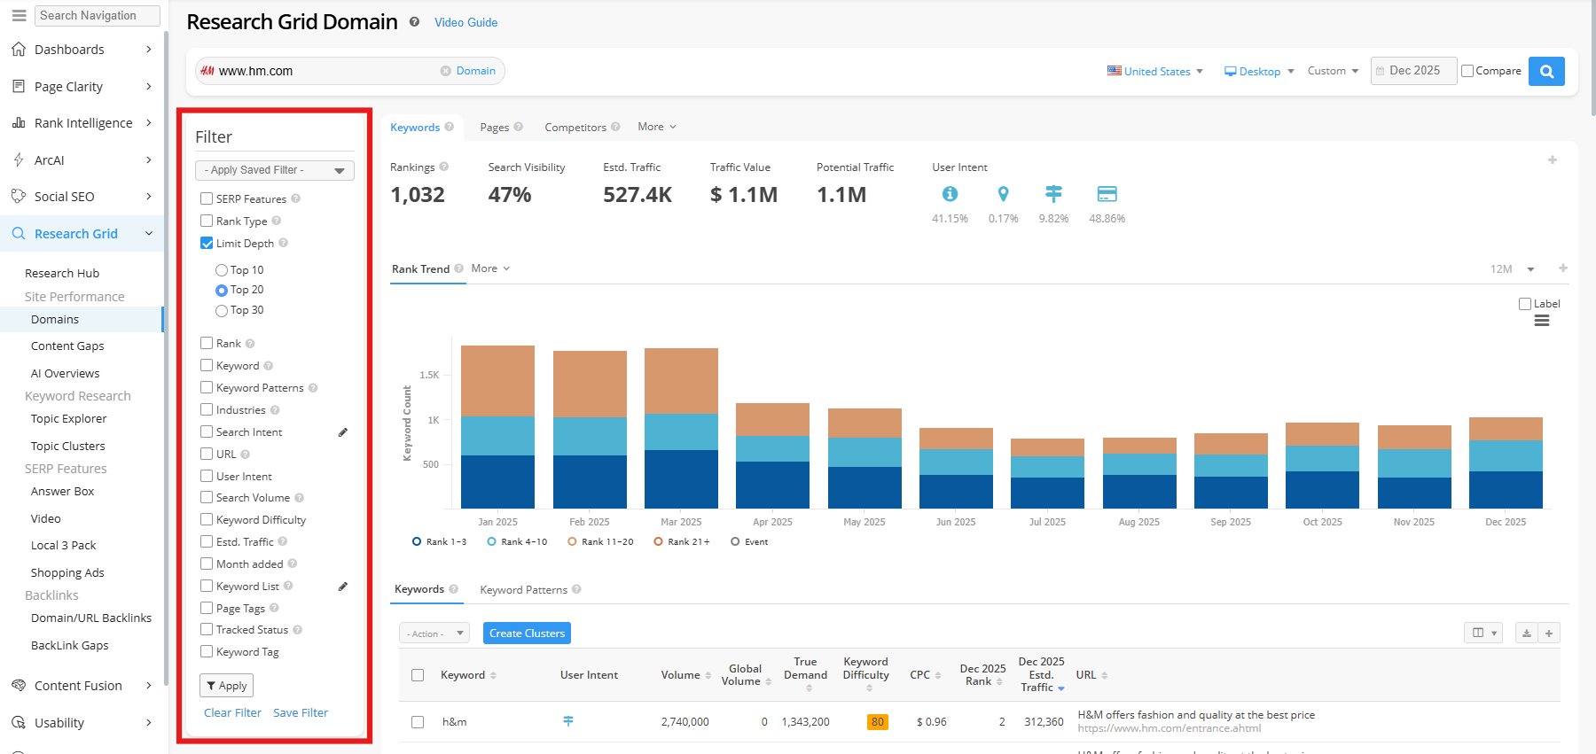Click the download export icon above table
The image size is (1596, 754).
click(x=1526, y=633)
